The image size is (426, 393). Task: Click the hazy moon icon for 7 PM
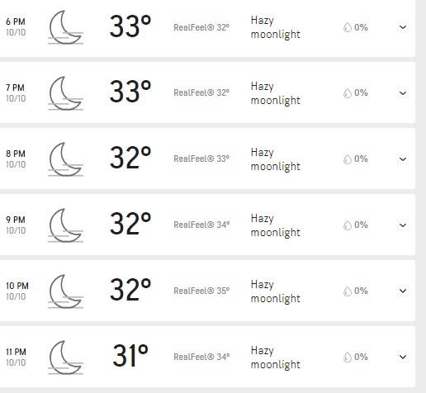[65, 93]
